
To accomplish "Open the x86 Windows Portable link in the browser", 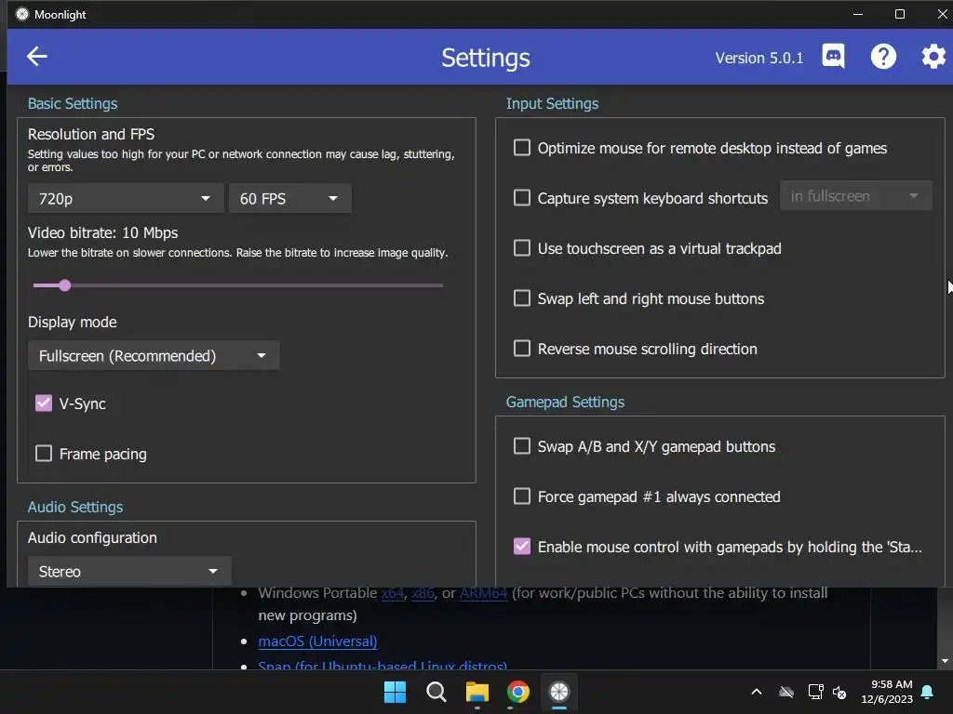I will 423,593.
